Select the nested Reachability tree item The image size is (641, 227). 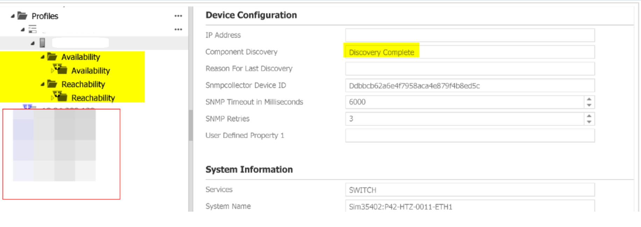tap(93, 98)
